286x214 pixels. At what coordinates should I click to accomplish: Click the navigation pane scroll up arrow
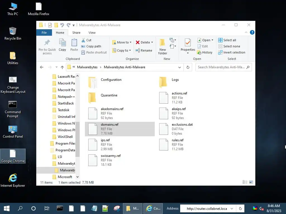78,76
